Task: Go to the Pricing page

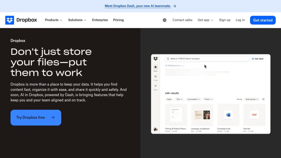Action: pyautogui.click(x=118, y=20)
